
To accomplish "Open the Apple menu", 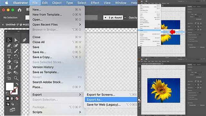I will pos(6,3).
